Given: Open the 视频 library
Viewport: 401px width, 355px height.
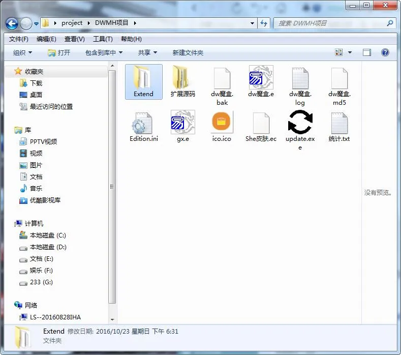Looking at the screenshot, I should point(30,153).
